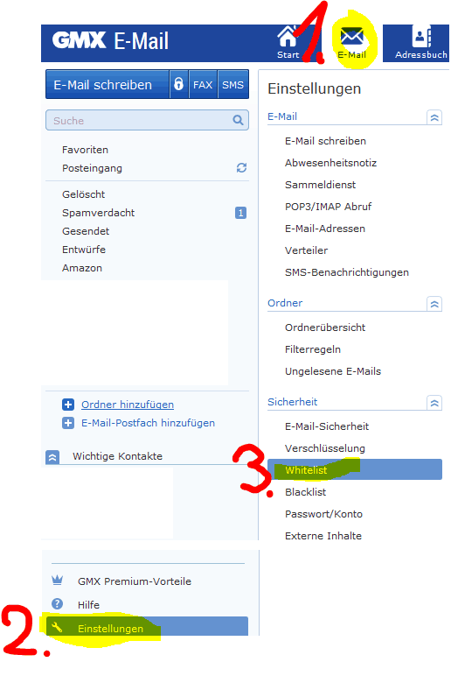Select Externe Inhalte setting

point(323,536)
